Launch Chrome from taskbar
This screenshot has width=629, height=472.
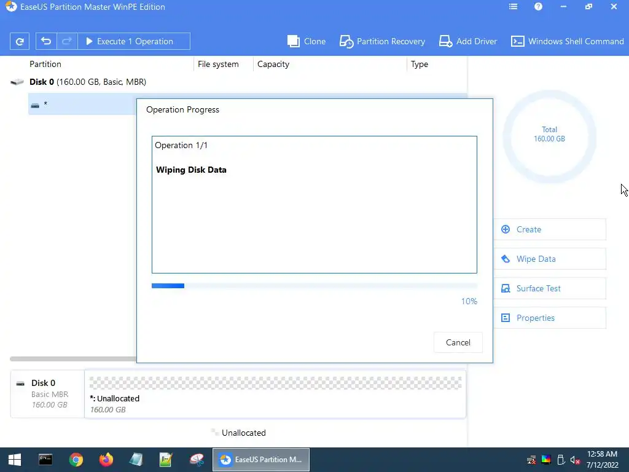[76, 460]
